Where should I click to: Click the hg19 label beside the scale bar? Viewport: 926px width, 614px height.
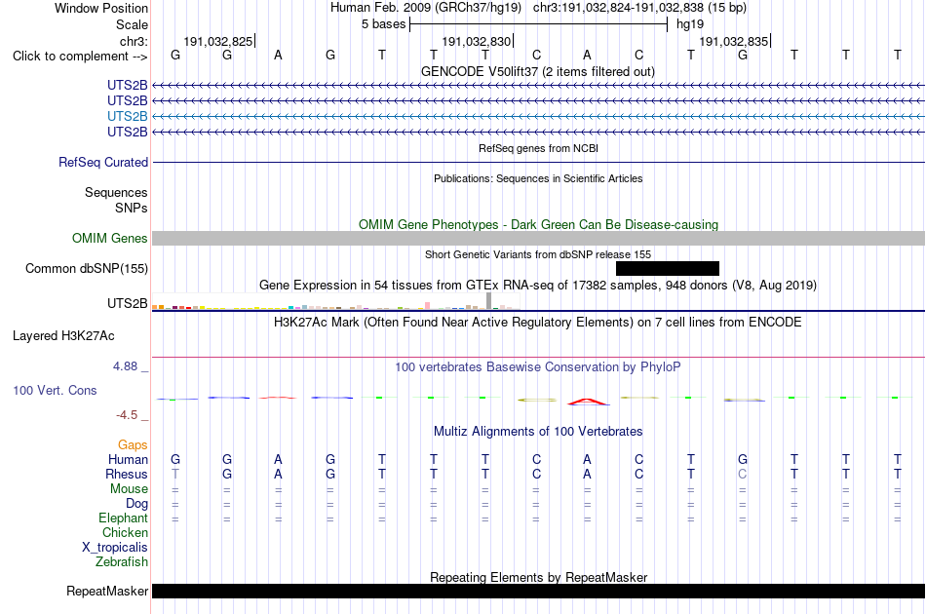pyautogui.click(x=690, y=24)
